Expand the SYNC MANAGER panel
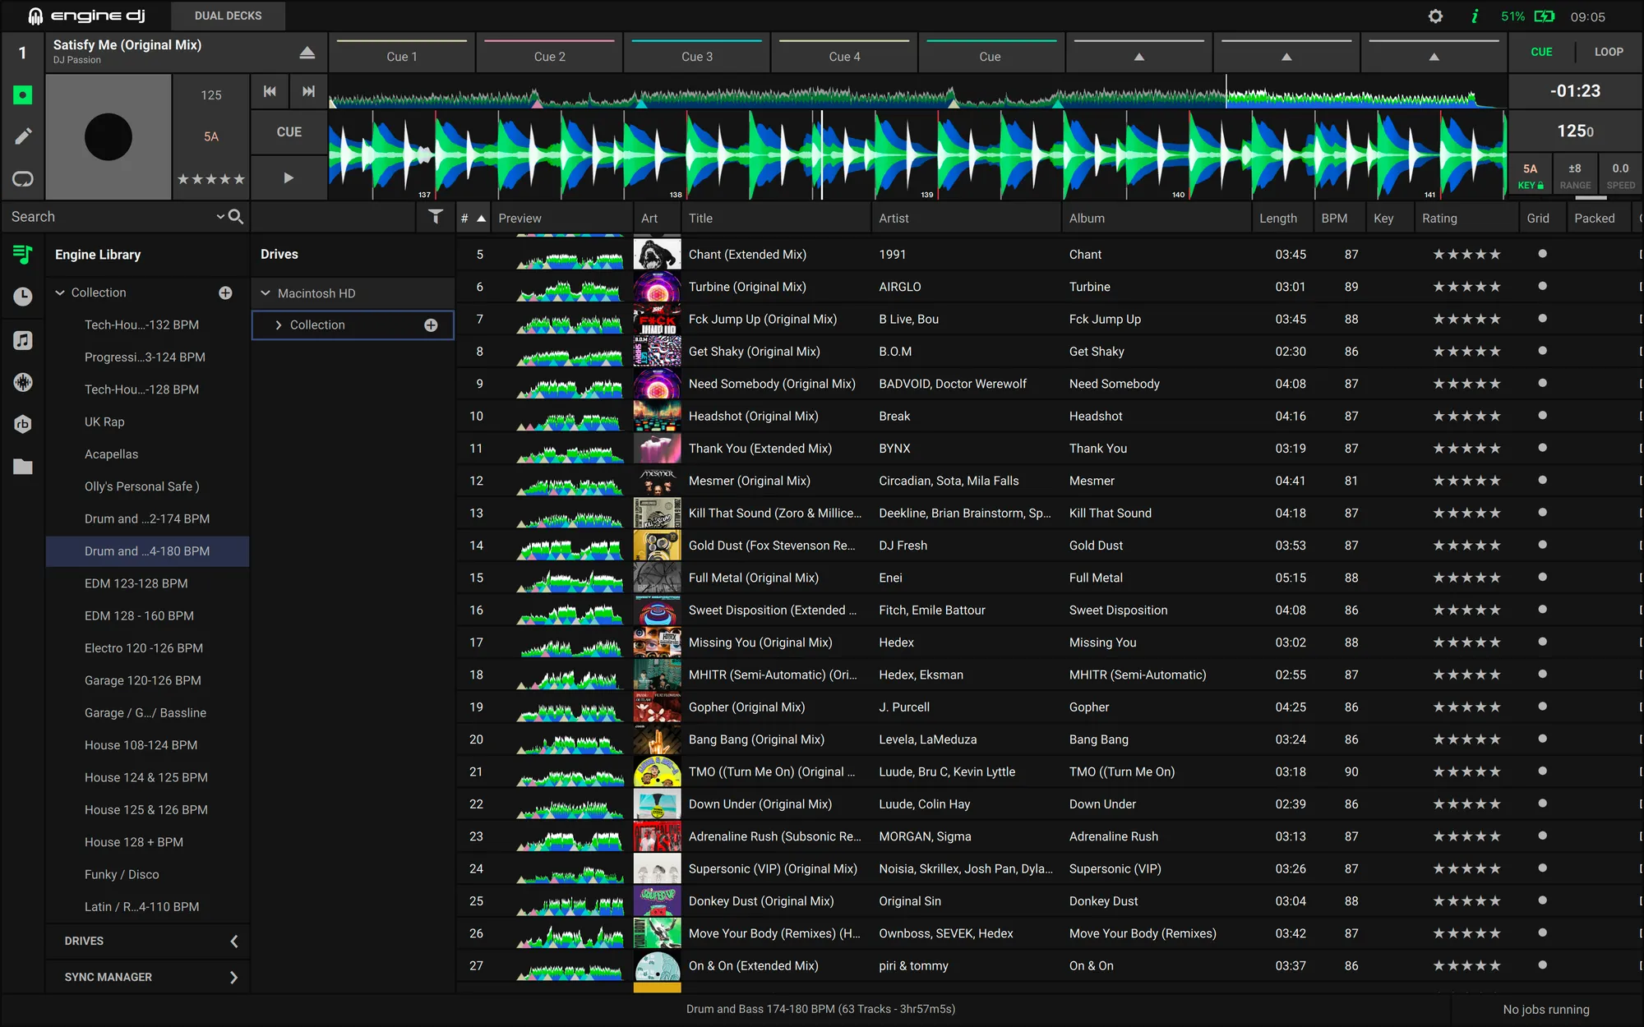Viewport: 1644px width, 1027px height. pyautogui.click(x=232, y=976)
